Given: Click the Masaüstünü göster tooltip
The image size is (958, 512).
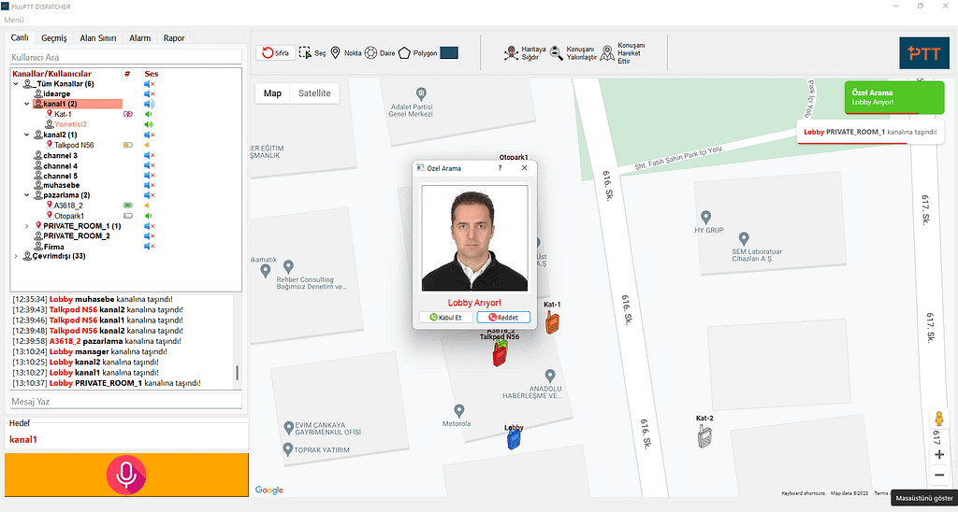Looking at the screenshot, I should 924,498.
